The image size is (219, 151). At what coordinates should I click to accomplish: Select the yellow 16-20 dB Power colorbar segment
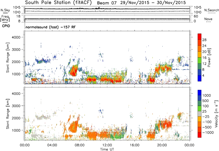click(200, 55)
